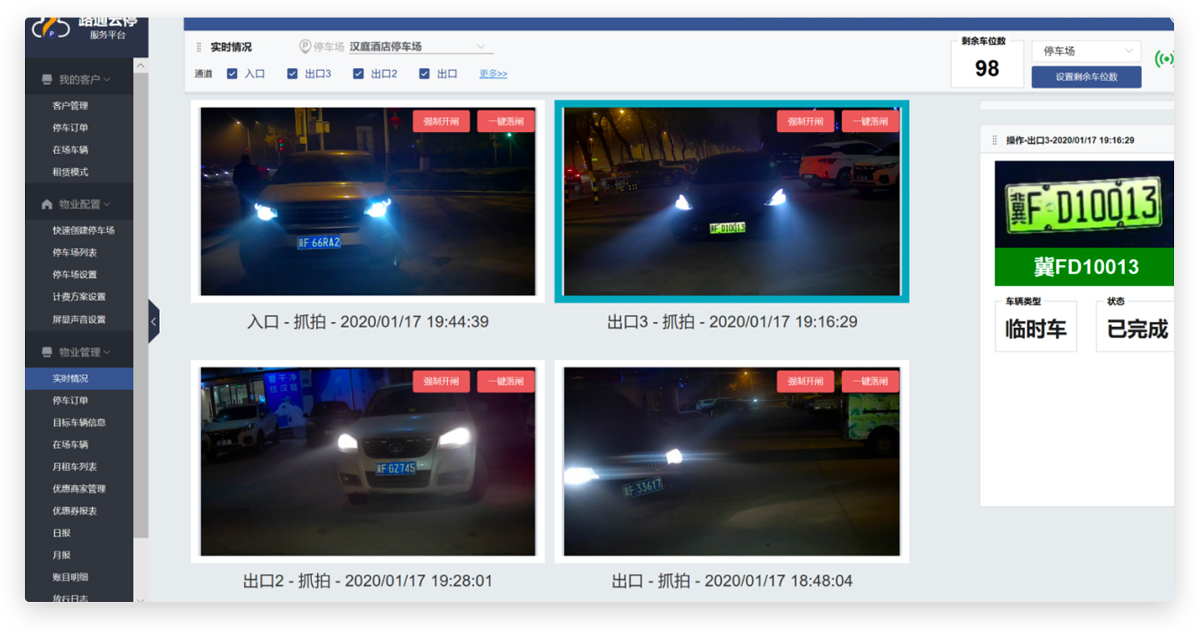Collapse the sidebar with the arrow handle

coord(153,321)
